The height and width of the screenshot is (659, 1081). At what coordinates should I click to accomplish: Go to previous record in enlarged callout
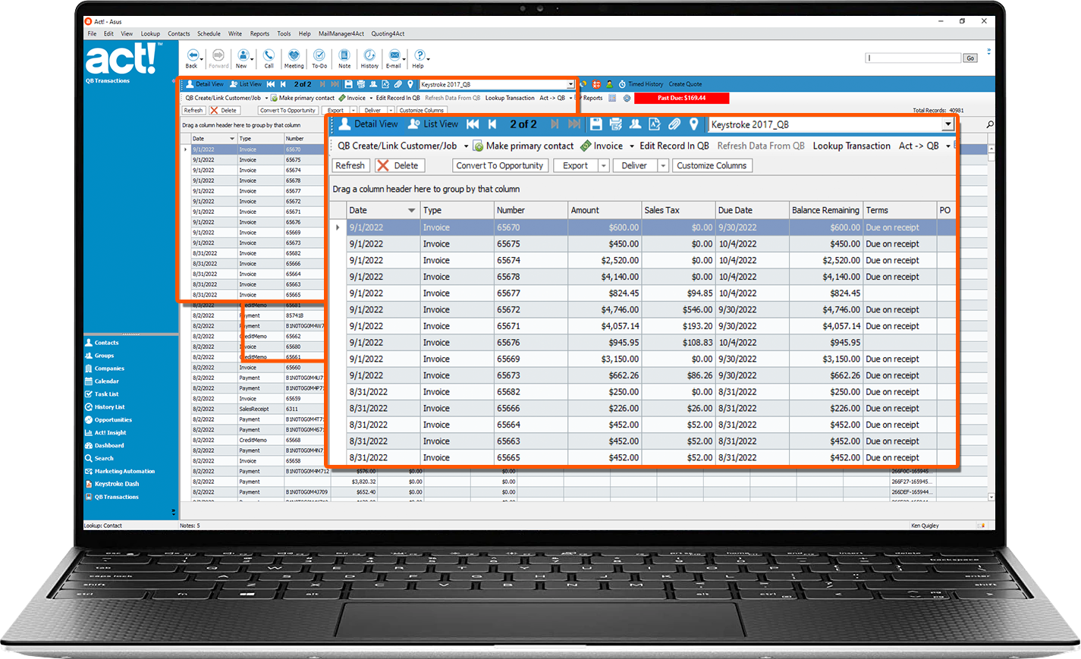(x=492, y=124)
